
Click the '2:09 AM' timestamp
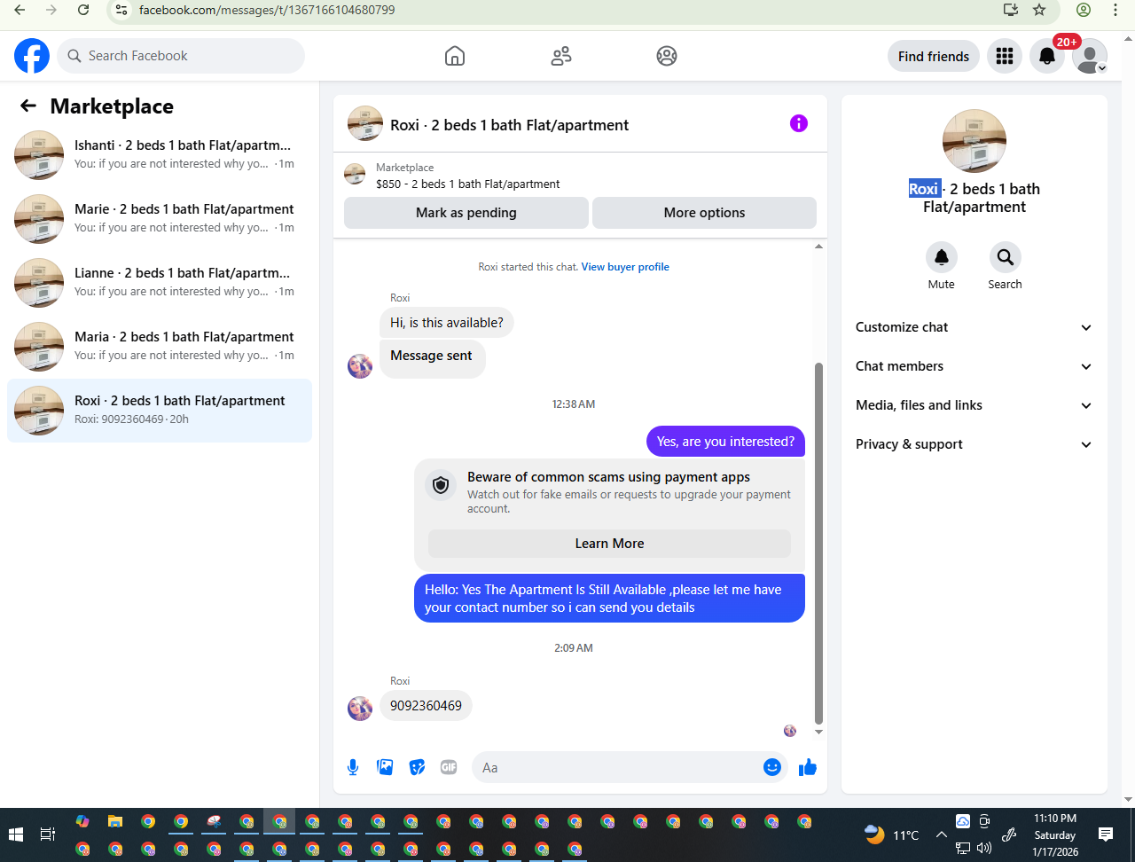[574, 648]
